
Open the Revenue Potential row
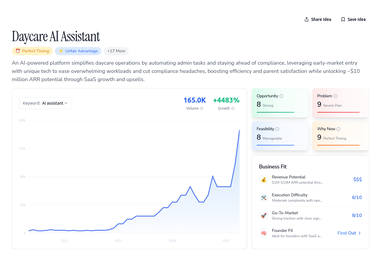(310, 180)
